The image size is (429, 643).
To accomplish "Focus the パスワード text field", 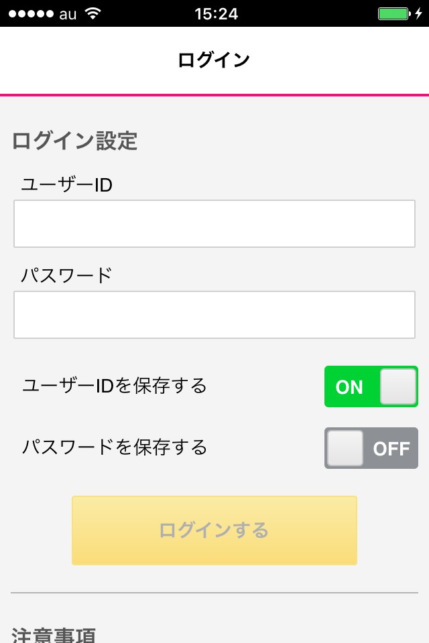I will 214,315.
